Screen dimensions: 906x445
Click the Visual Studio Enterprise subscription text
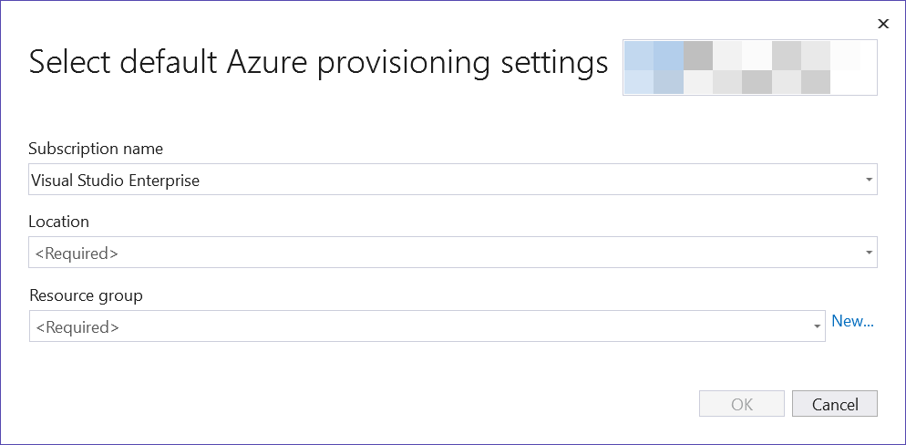point(115,181)
